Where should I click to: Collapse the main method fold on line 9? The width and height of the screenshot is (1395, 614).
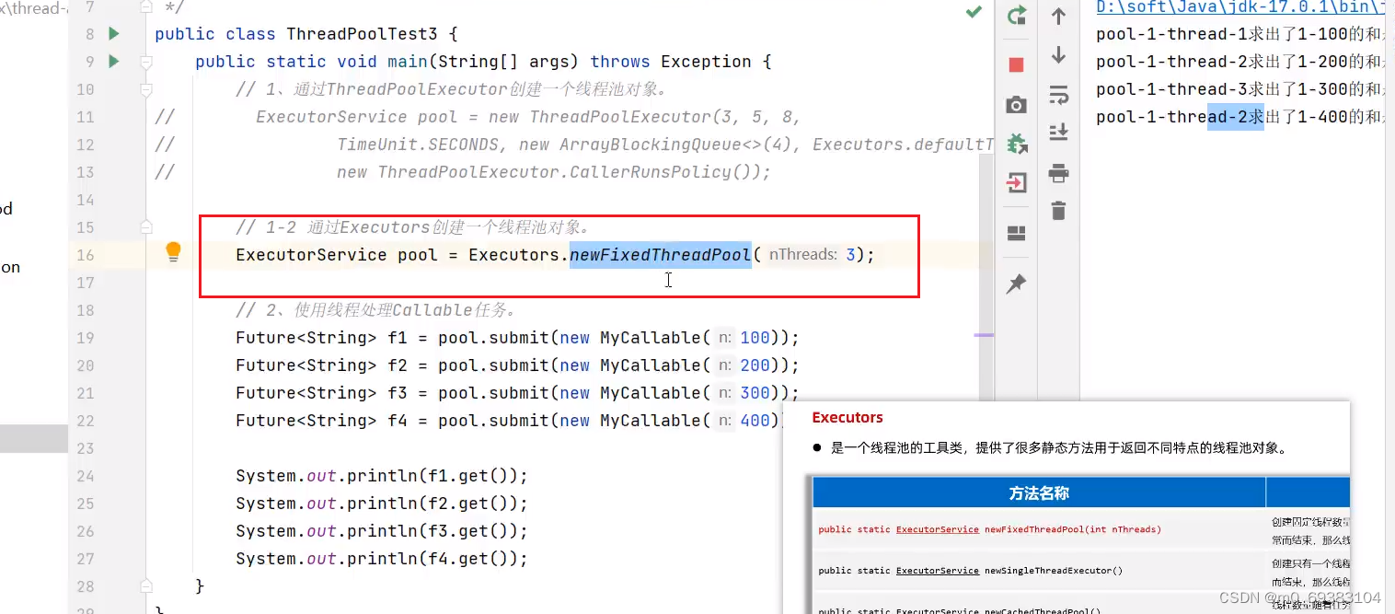click(144, 61)
